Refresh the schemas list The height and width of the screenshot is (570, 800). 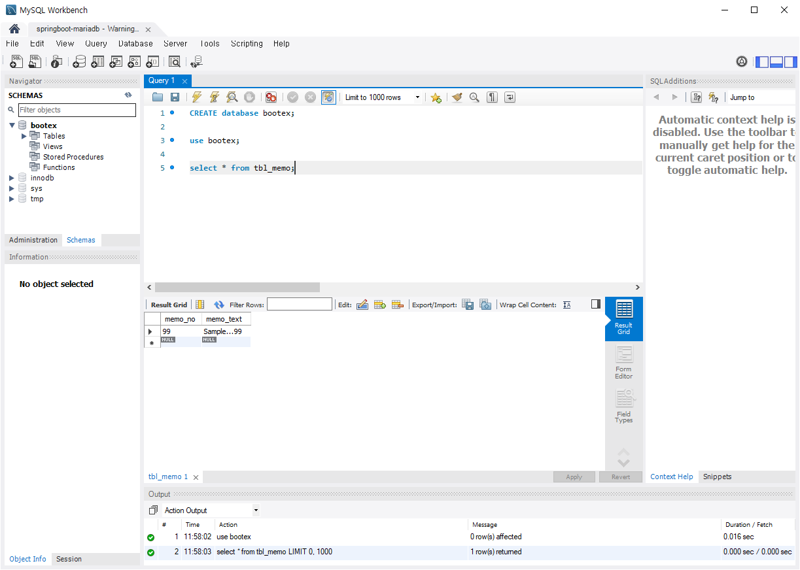pyautogui.click(x=128, y=95)
